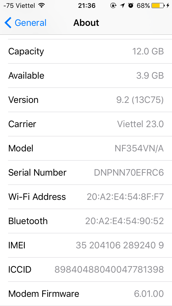Tap the IMEI number row

click(x=86, y=245)
